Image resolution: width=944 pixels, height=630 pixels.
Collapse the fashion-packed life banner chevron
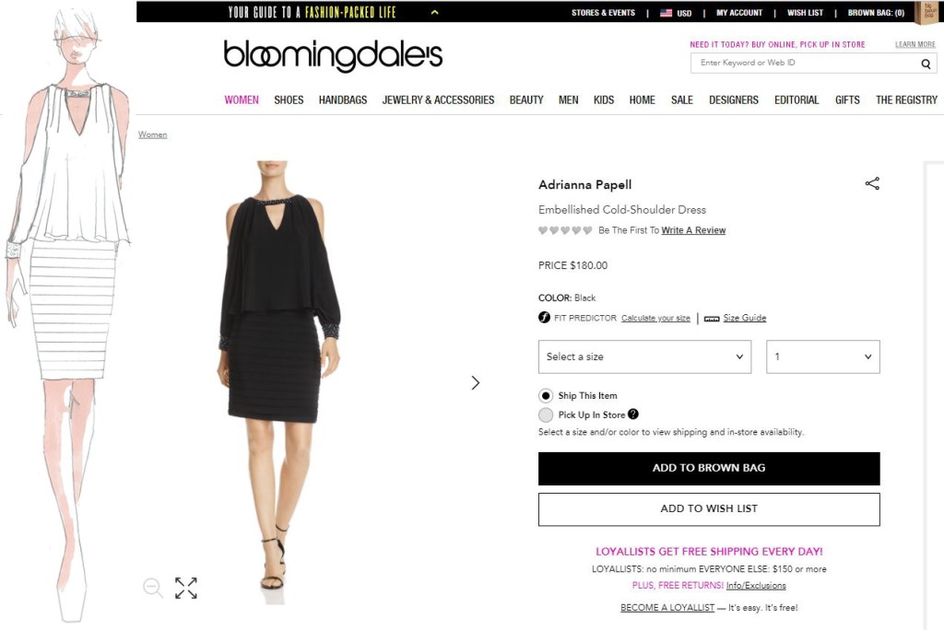pyautogui.click(x=435, y=12)
